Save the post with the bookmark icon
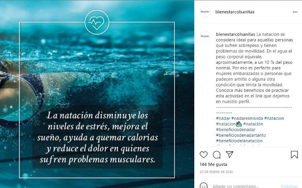302x188 pixels. tap(294, 154)
